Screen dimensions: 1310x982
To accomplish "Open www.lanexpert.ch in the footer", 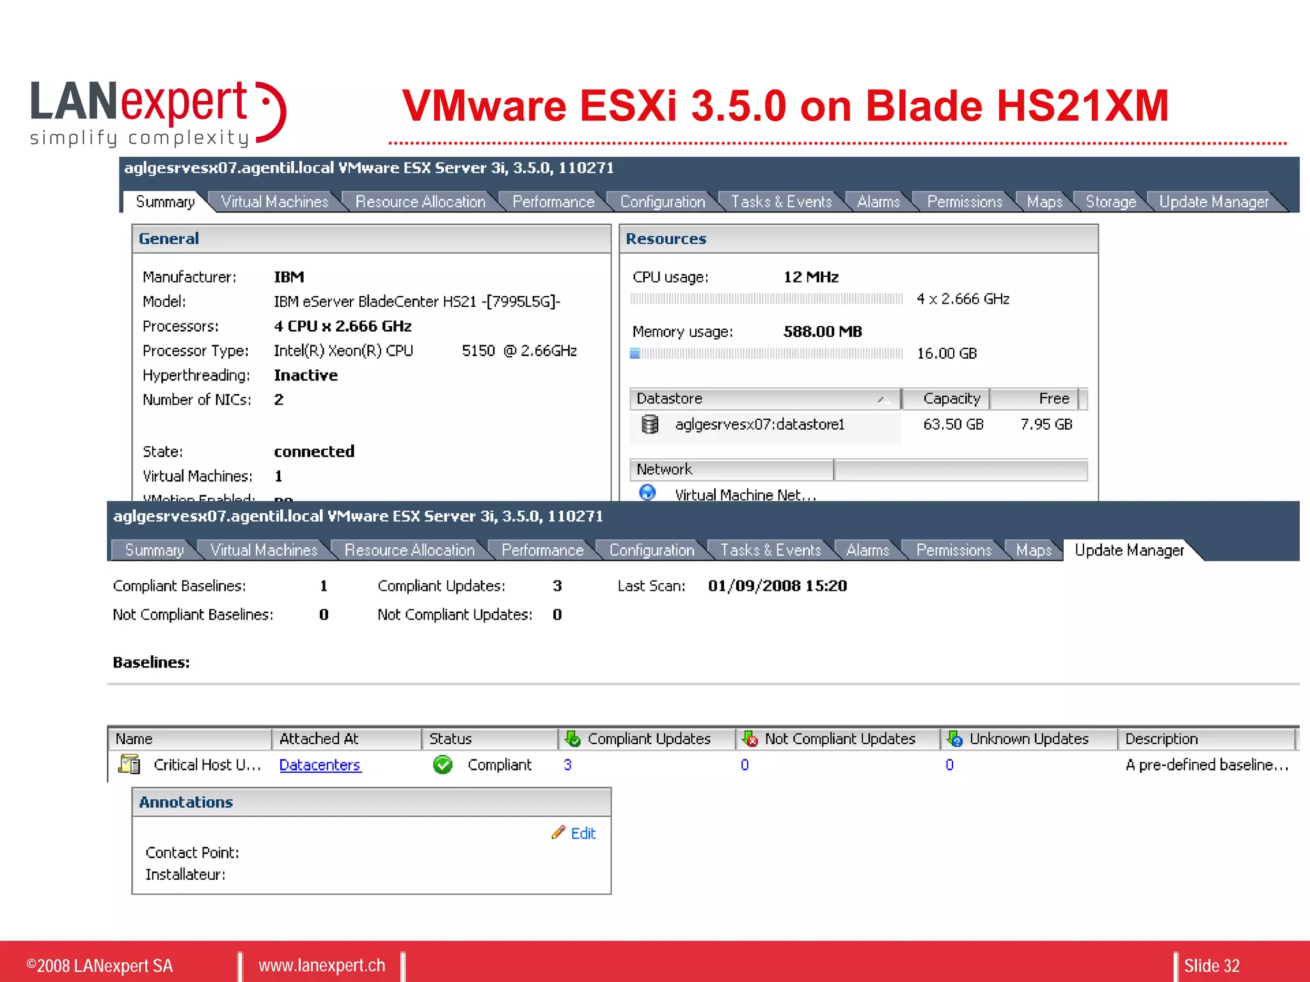I will click(322, 965).
